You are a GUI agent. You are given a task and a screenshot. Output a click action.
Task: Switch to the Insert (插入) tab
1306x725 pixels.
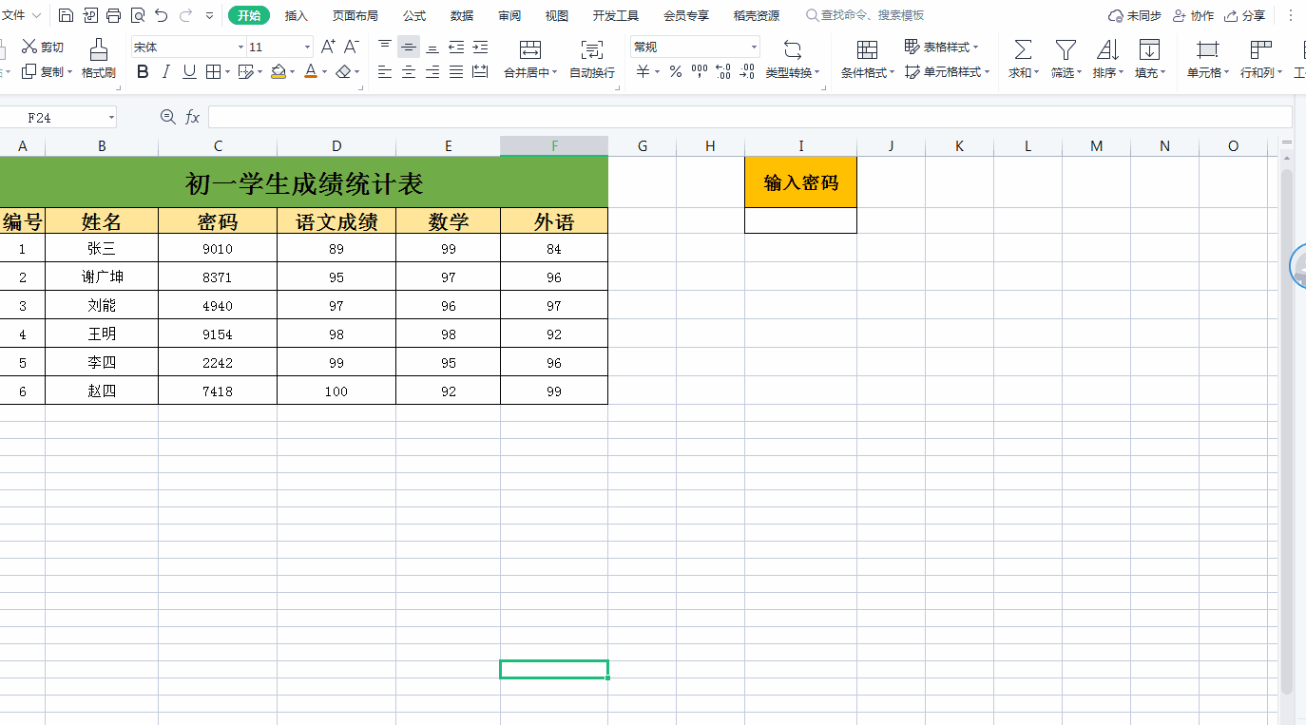pyautogui.click(x=297, y=15)
